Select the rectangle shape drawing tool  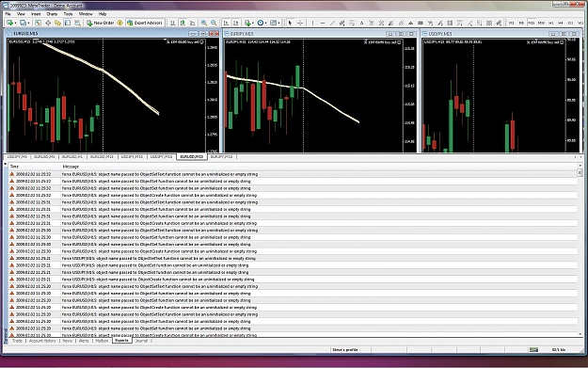coord(421,23)
